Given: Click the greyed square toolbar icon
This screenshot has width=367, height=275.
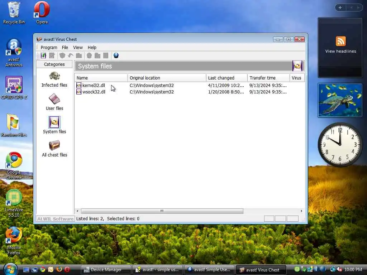Looking at the screenshot, I should coord(106,56).
